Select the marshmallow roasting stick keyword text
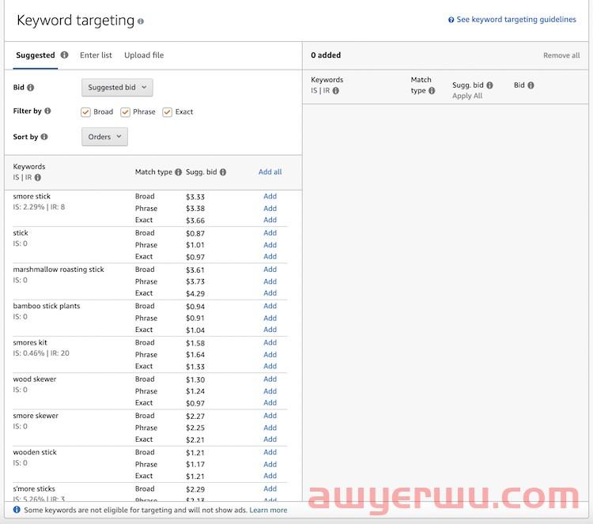Screen dimensions: 593x524 click(59, 270)
